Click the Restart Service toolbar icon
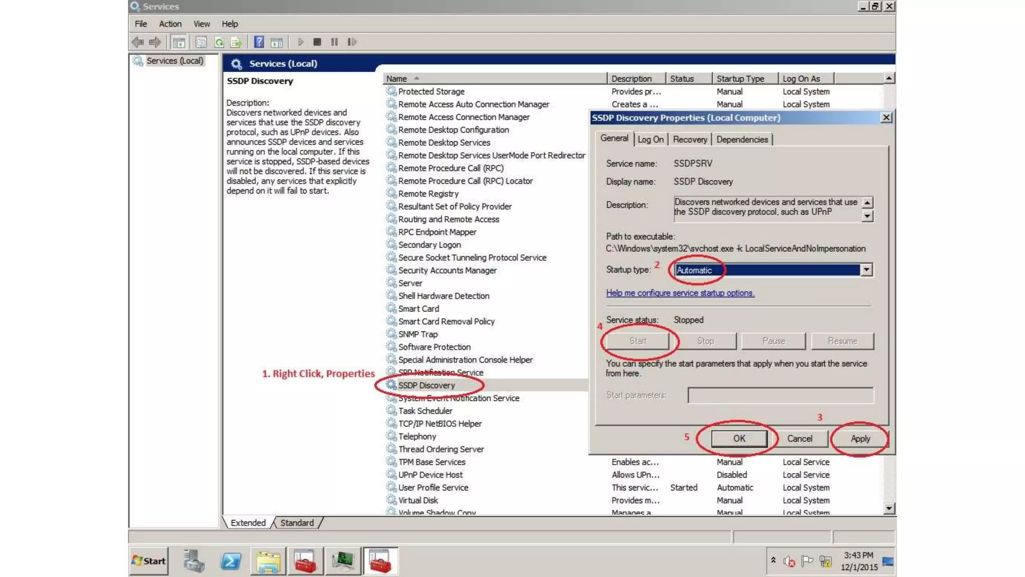Viewport: 1025px width, 577px height. 352,42
